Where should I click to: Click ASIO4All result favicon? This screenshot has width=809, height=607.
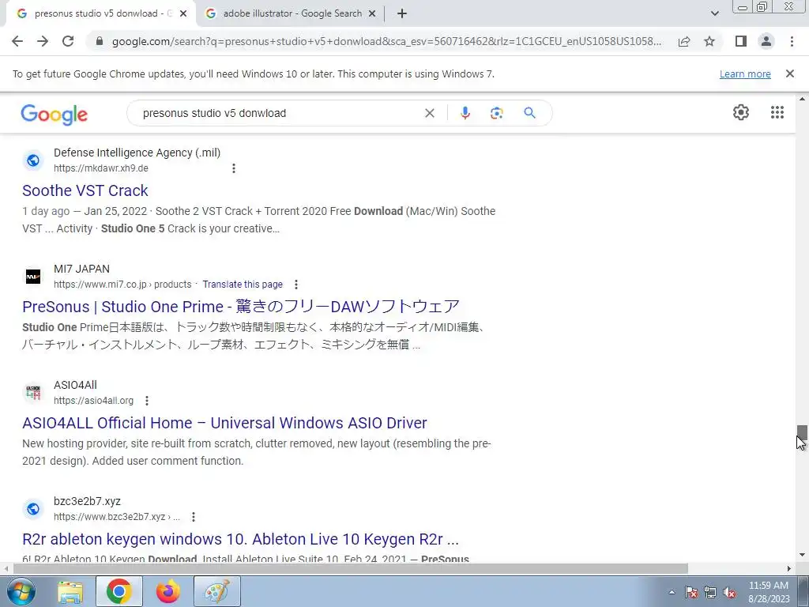(33, 393)
